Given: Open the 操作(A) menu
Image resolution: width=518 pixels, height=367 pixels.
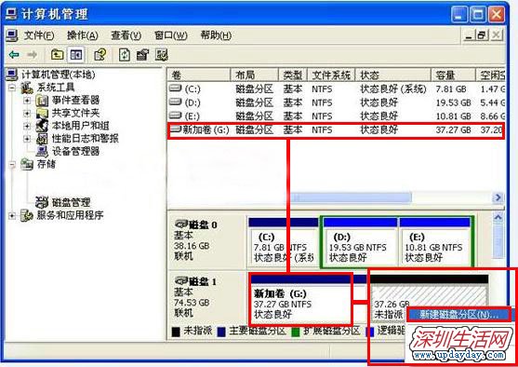Looking at the screenshot, I should point(82,35).
